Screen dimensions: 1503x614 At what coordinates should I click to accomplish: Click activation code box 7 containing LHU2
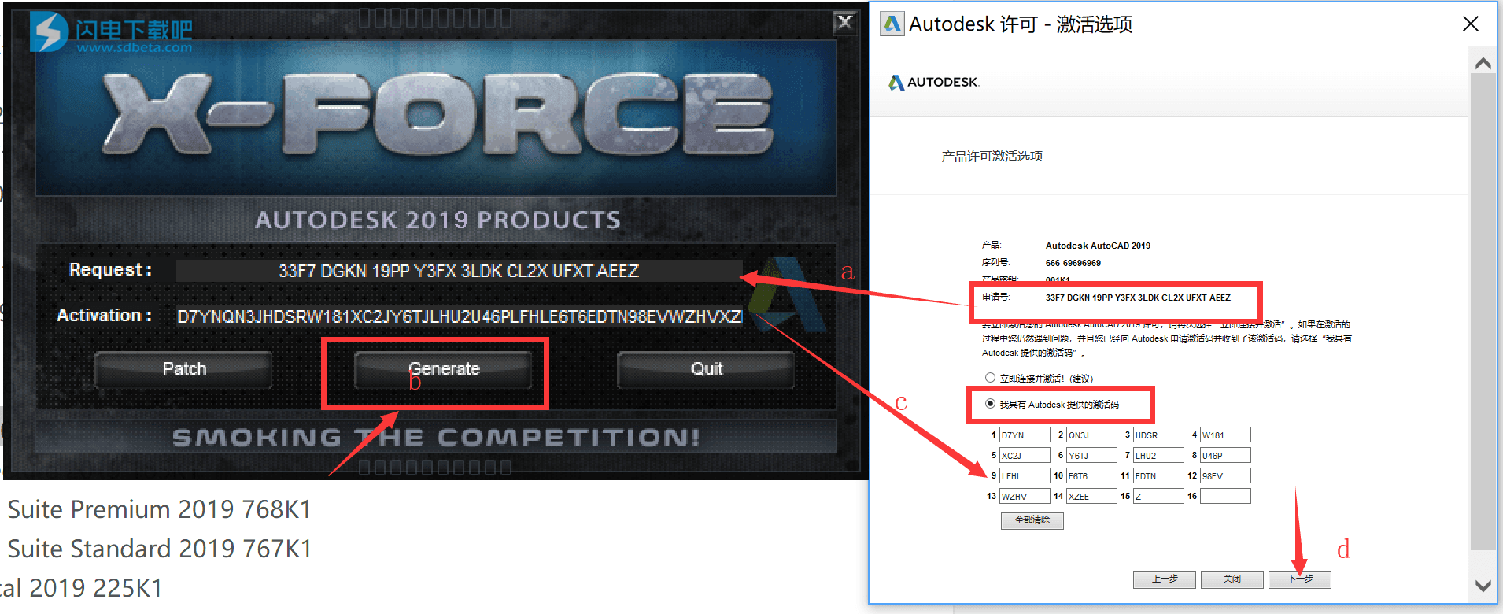point(1158,455)
